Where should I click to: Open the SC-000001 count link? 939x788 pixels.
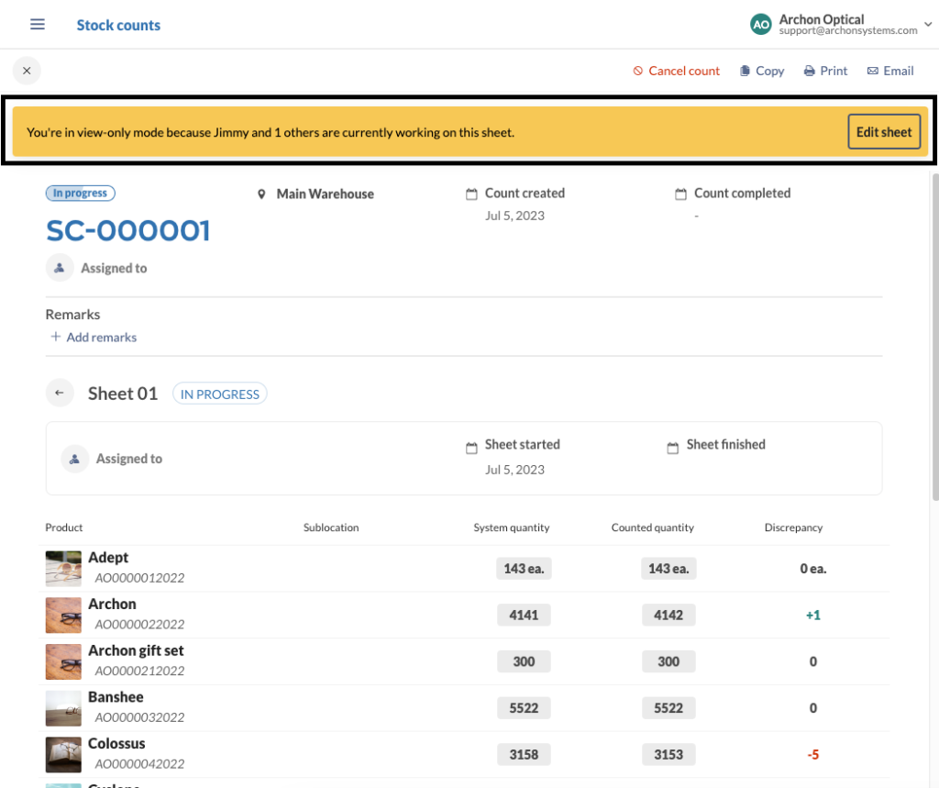127,230
